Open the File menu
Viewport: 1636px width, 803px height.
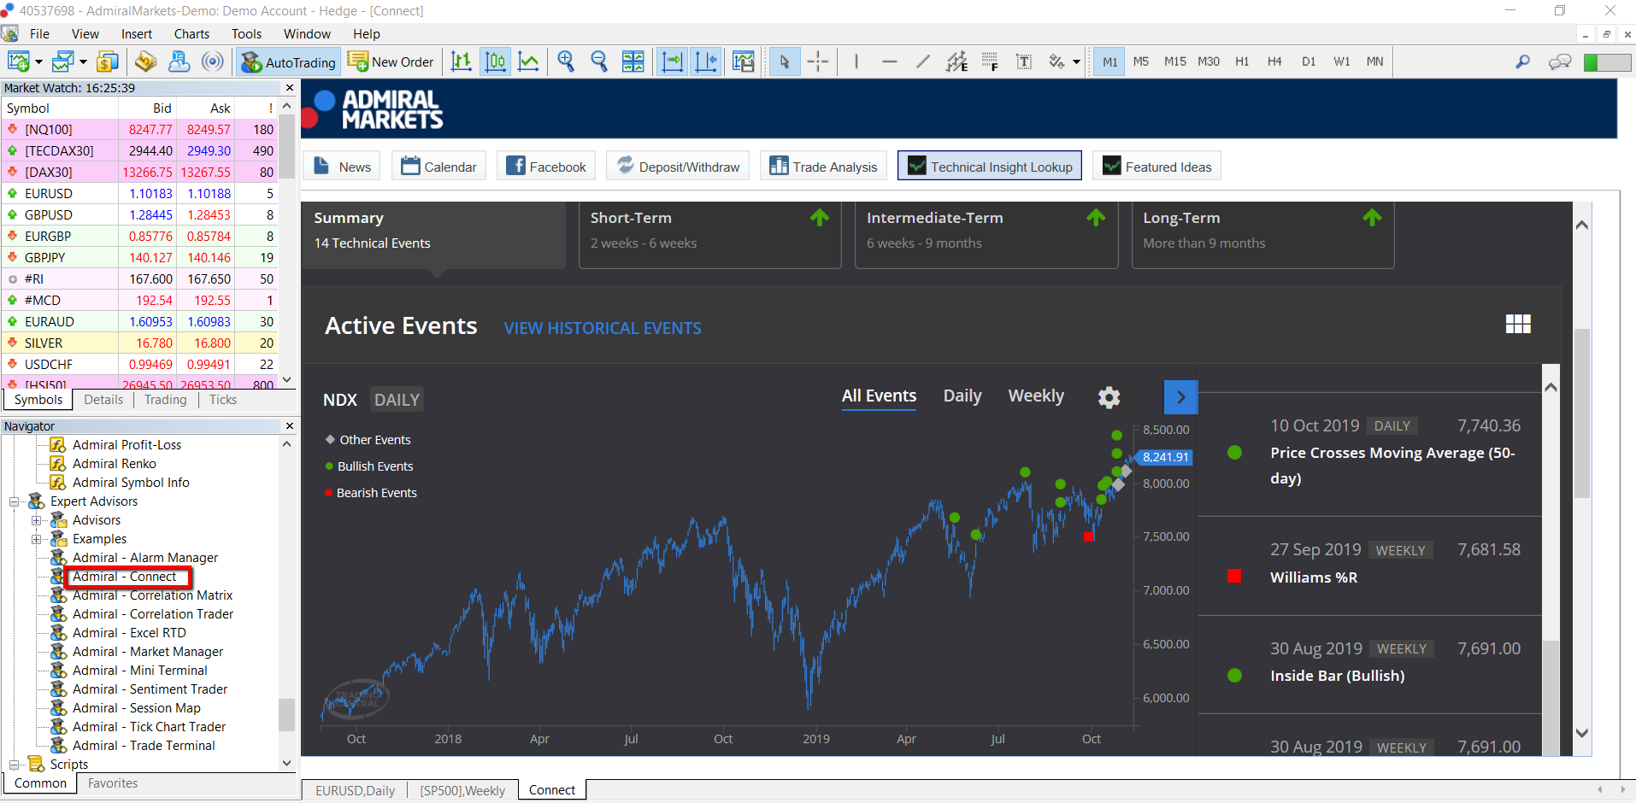pos(39,34)
